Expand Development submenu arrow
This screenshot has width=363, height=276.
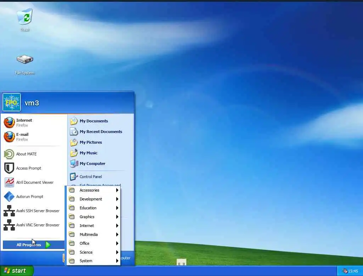(x=117, y=199)
